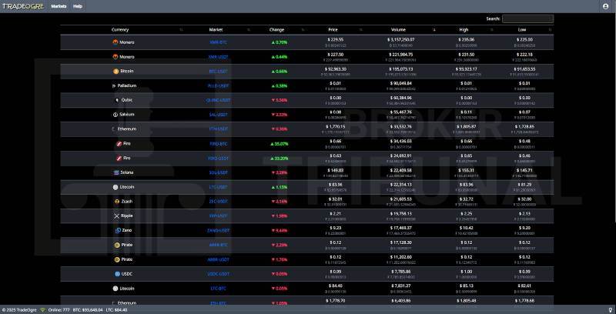Click Monero coin icon in XMR-BTC row
The width and height of the screenshot is (616, 314).
pyautogui.click(x=115, y=42)
